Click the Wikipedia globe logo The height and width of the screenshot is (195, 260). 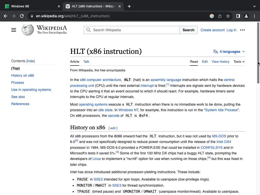[28, 30]
